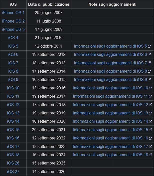
Task: Select the date 18 settembre 2023
Action: [49, 146]
